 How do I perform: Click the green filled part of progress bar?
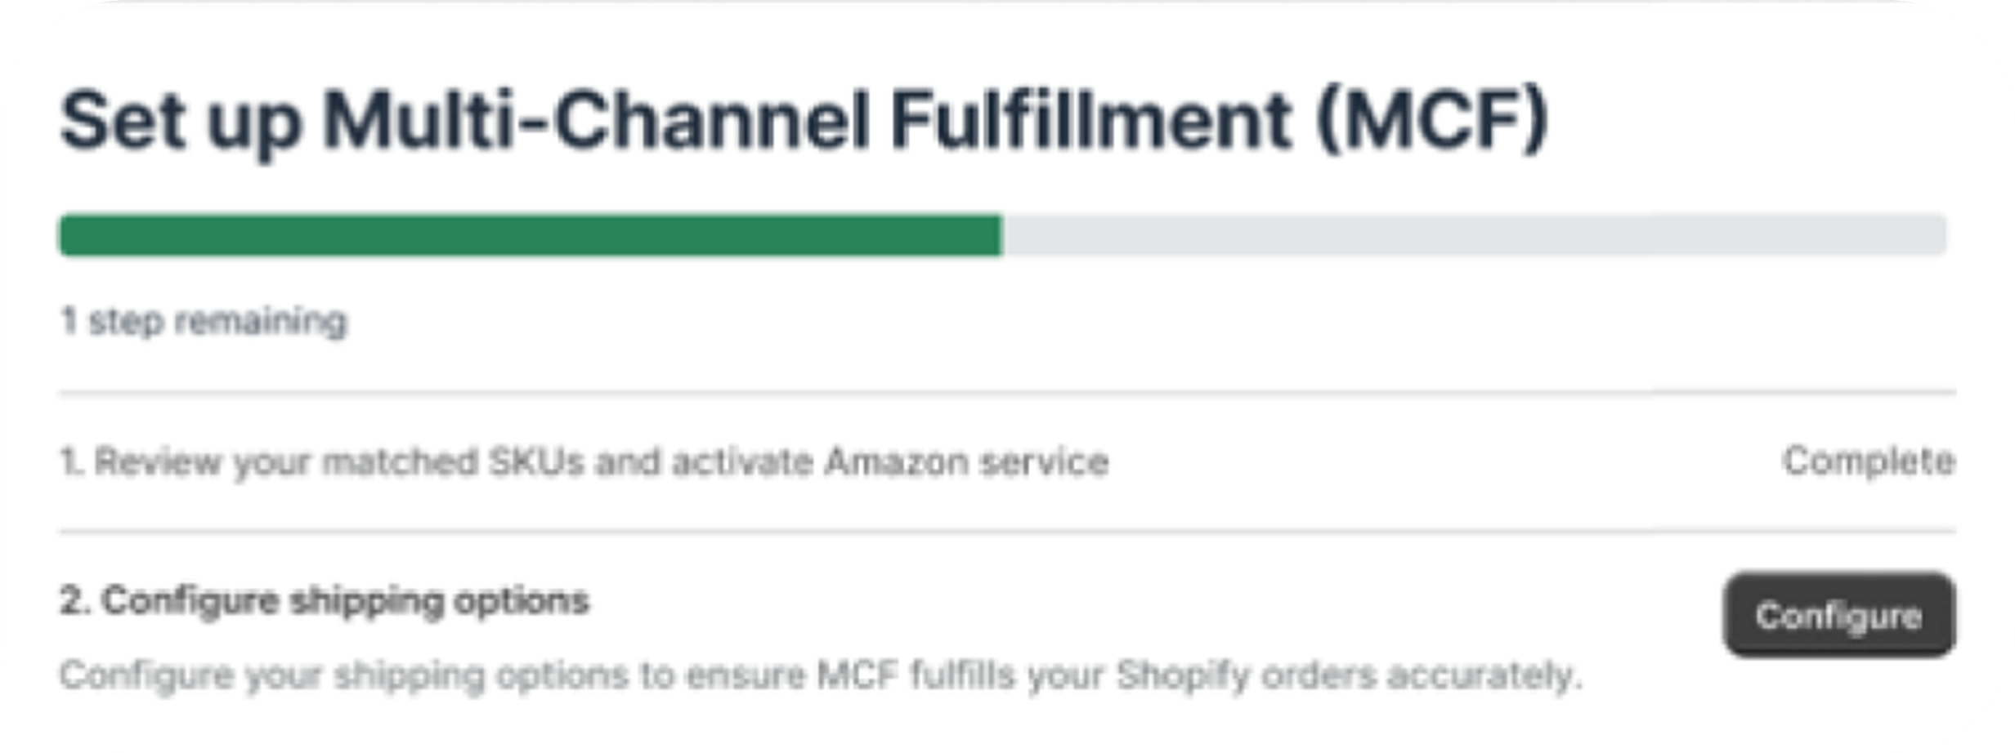[530, 235]
